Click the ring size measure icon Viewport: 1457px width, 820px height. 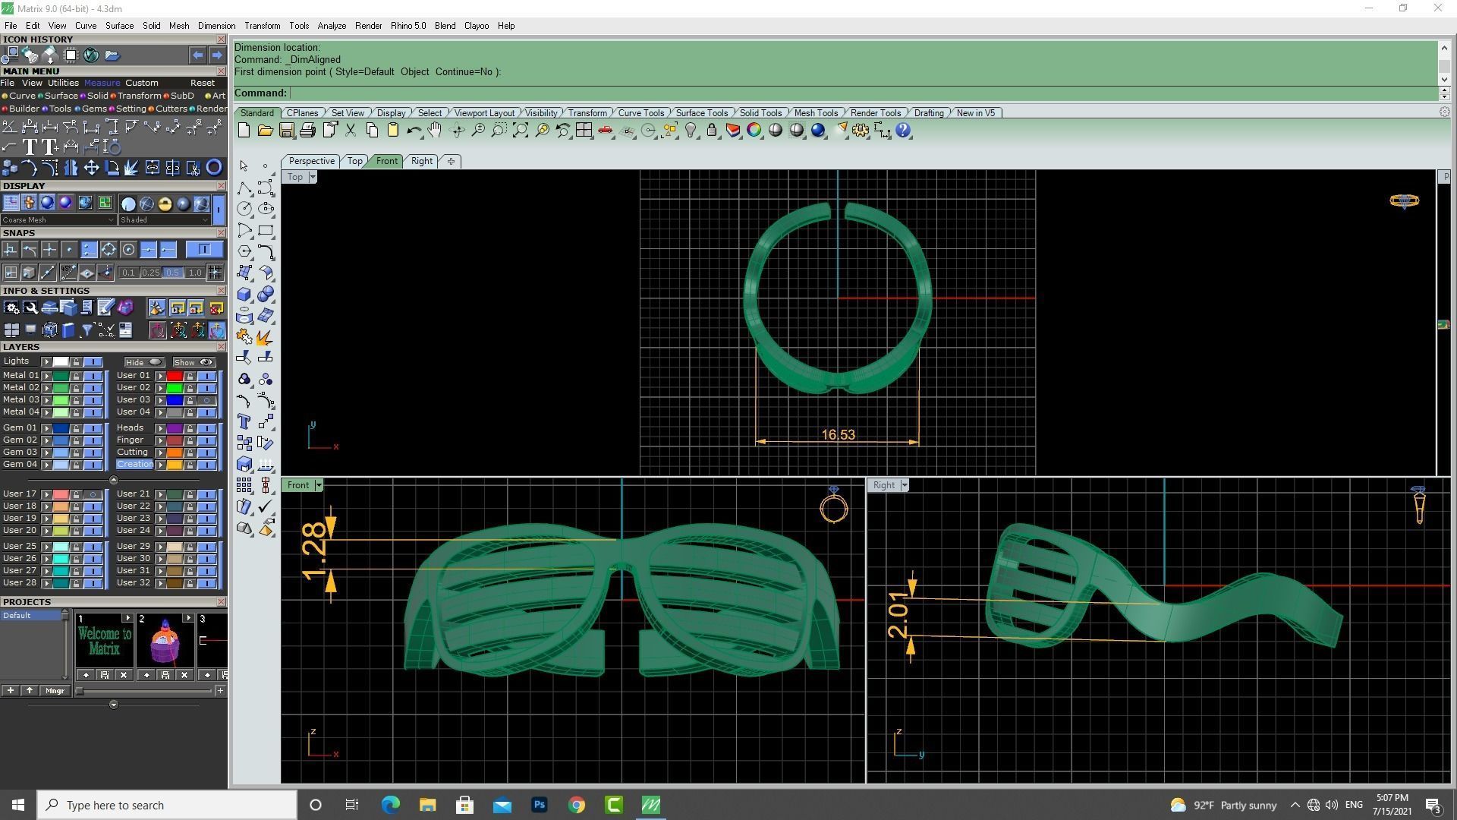[x=112, y=147]
